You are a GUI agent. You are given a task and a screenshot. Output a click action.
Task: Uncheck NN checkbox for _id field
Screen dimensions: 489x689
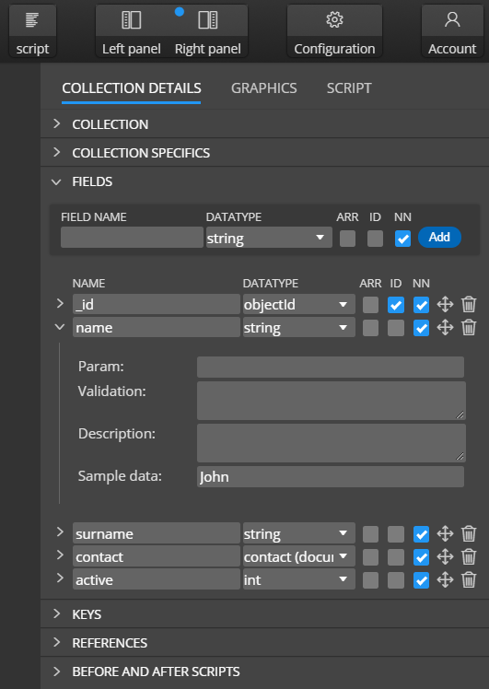(422, 305)
